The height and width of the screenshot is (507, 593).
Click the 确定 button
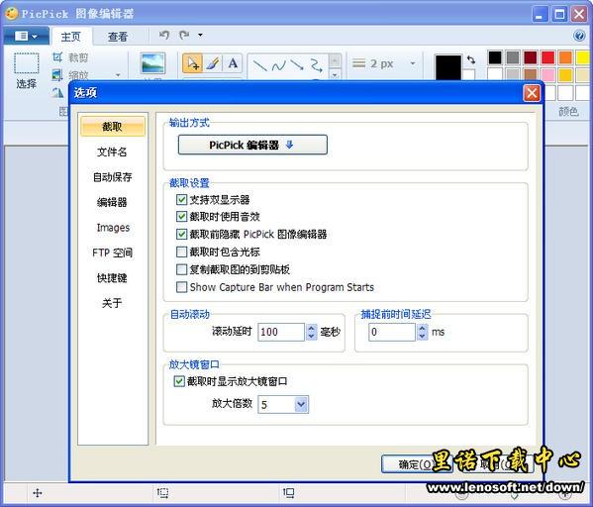(x=416, y=464)
